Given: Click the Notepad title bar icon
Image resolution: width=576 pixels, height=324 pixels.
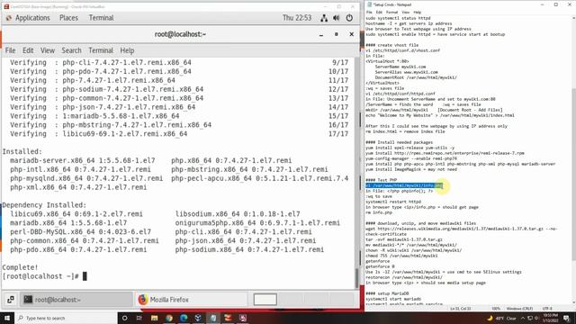Looking at the screenshot, I should tap(369, 4).
